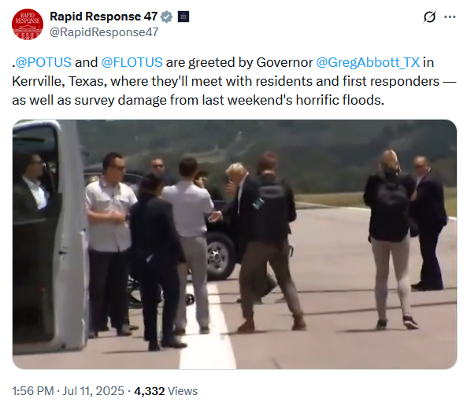Click the tweet text mentioning Kerrville, Texas

[x=59, y=81]
